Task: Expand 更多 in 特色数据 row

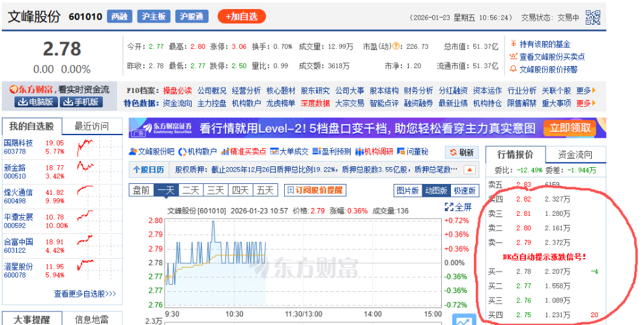Action: pos(586,103)
